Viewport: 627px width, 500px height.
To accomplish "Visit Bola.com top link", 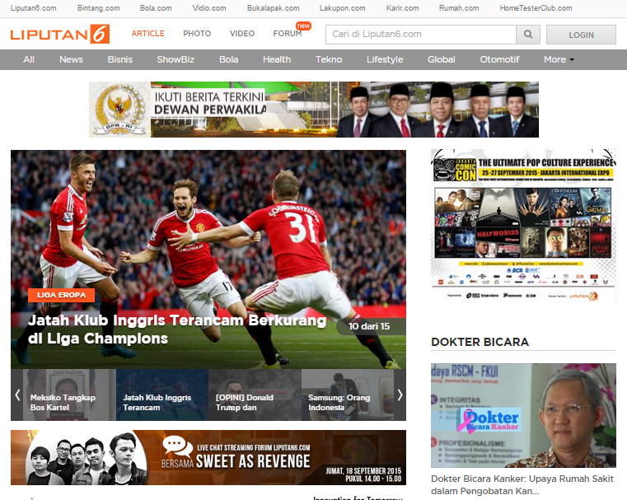I will point(156,8).
